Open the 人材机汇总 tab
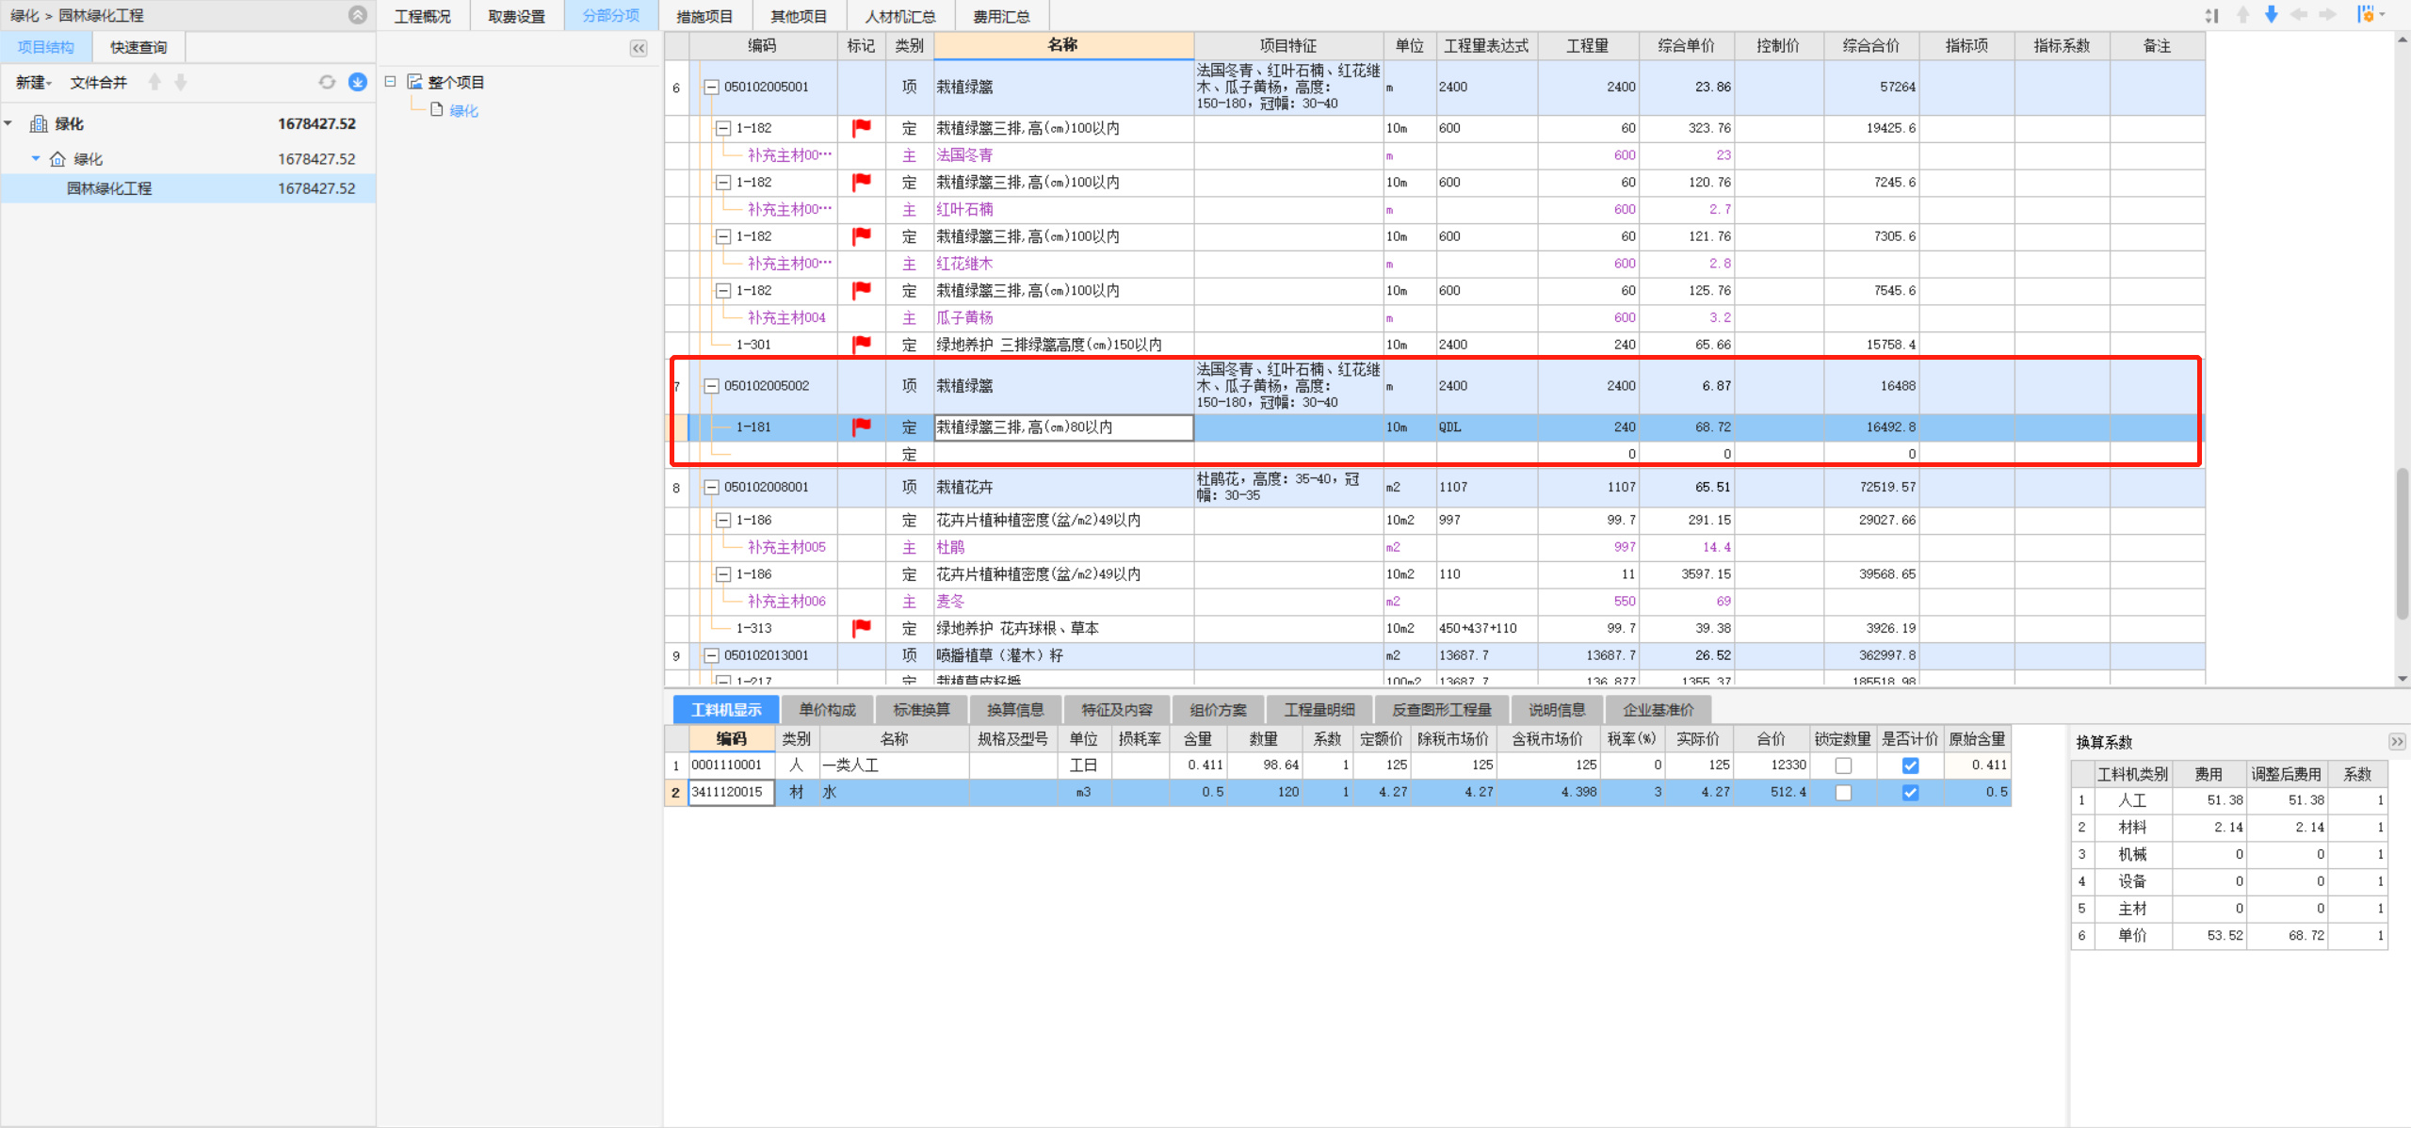 pos(900,16)
